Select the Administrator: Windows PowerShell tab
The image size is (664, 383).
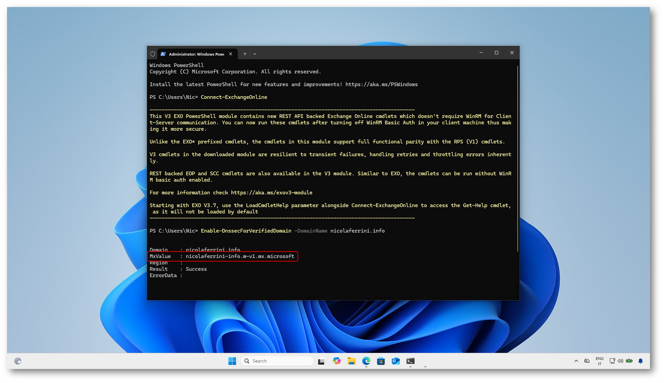coord(196,54)
